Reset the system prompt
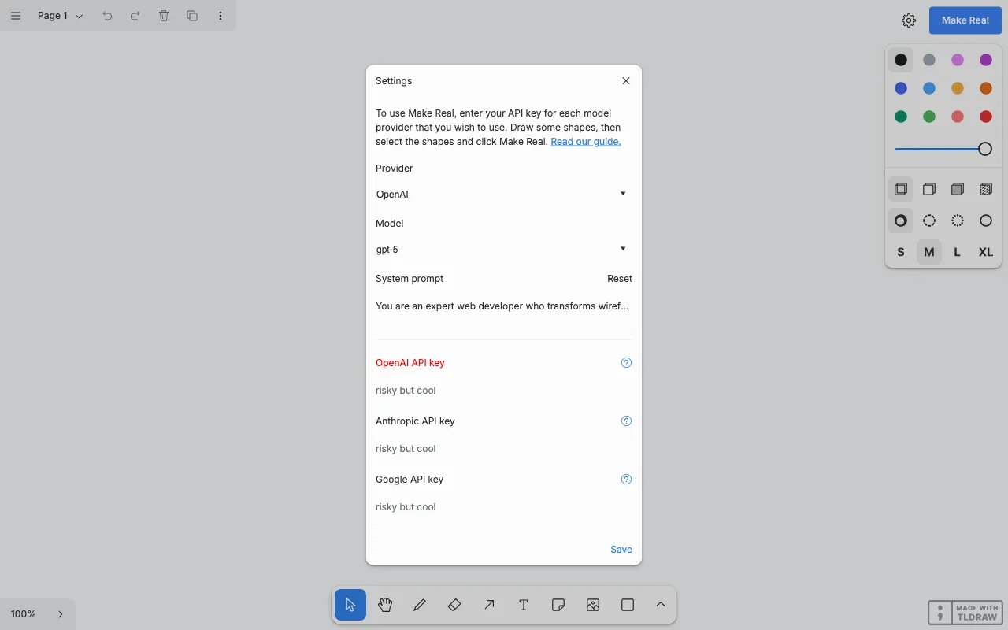The height and width of the screenshot is (630, 1008). point(620,279)
